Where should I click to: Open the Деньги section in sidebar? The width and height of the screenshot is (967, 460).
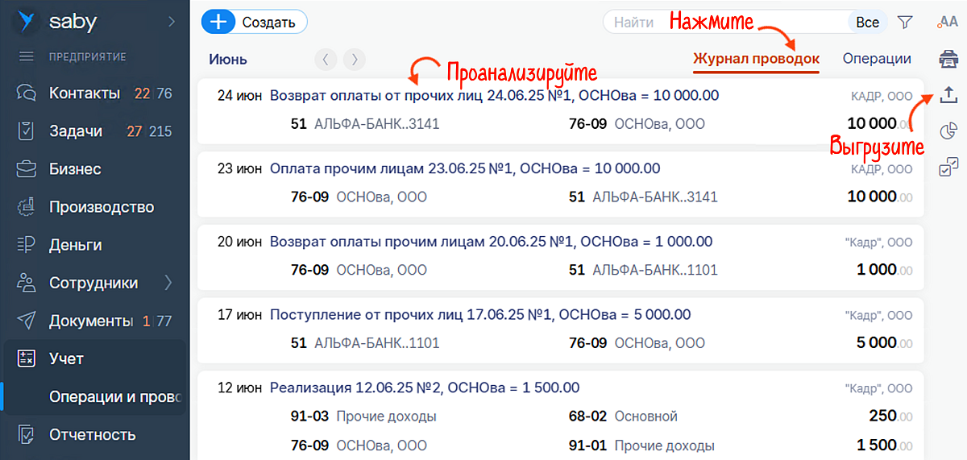pos(75,245)
